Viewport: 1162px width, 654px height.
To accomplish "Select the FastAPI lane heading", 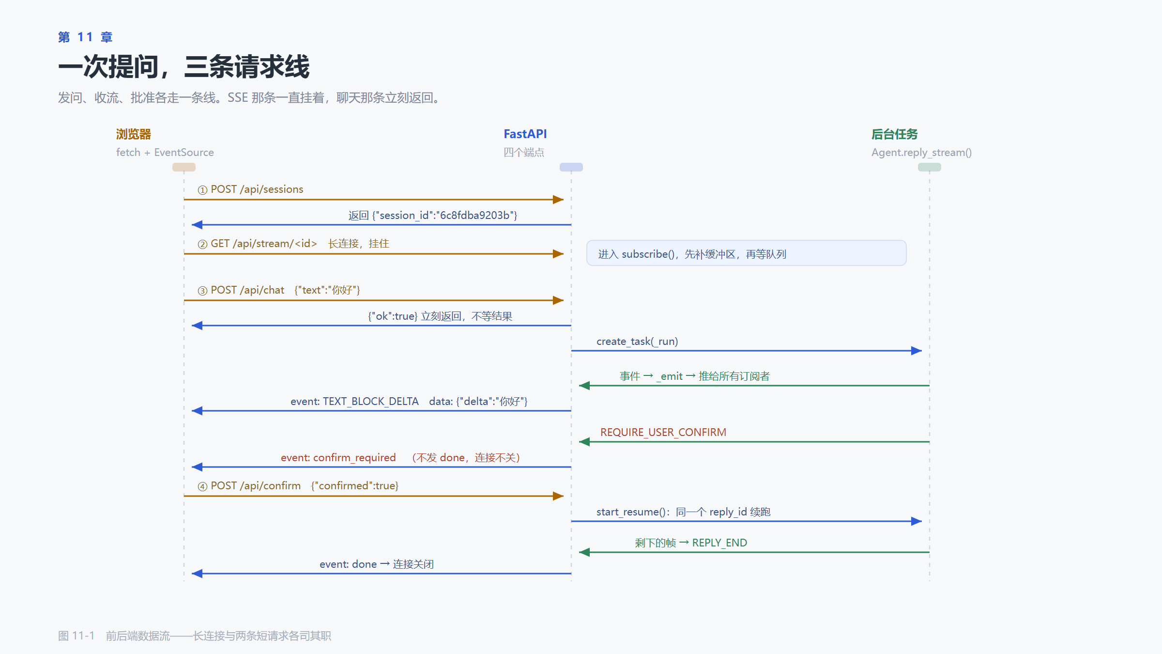I will coord(525,134).
